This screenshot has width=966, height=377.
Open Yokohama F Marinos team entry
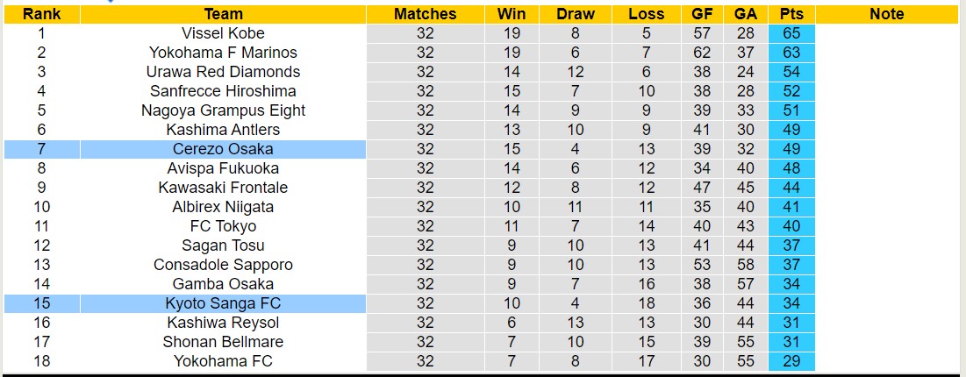coord(223,53)
